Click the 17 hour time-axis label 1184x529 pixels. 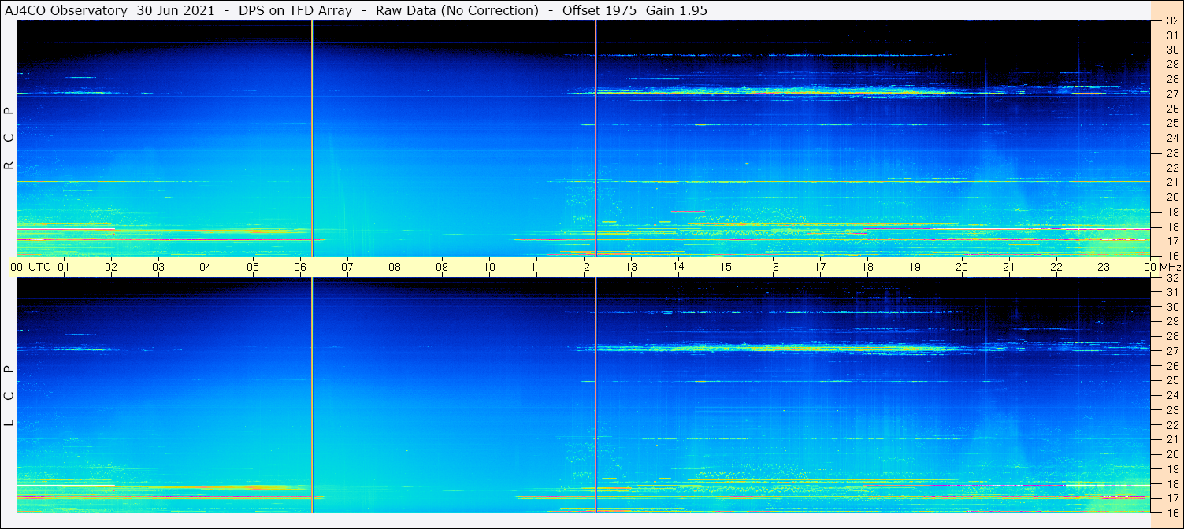click(820, 267)
